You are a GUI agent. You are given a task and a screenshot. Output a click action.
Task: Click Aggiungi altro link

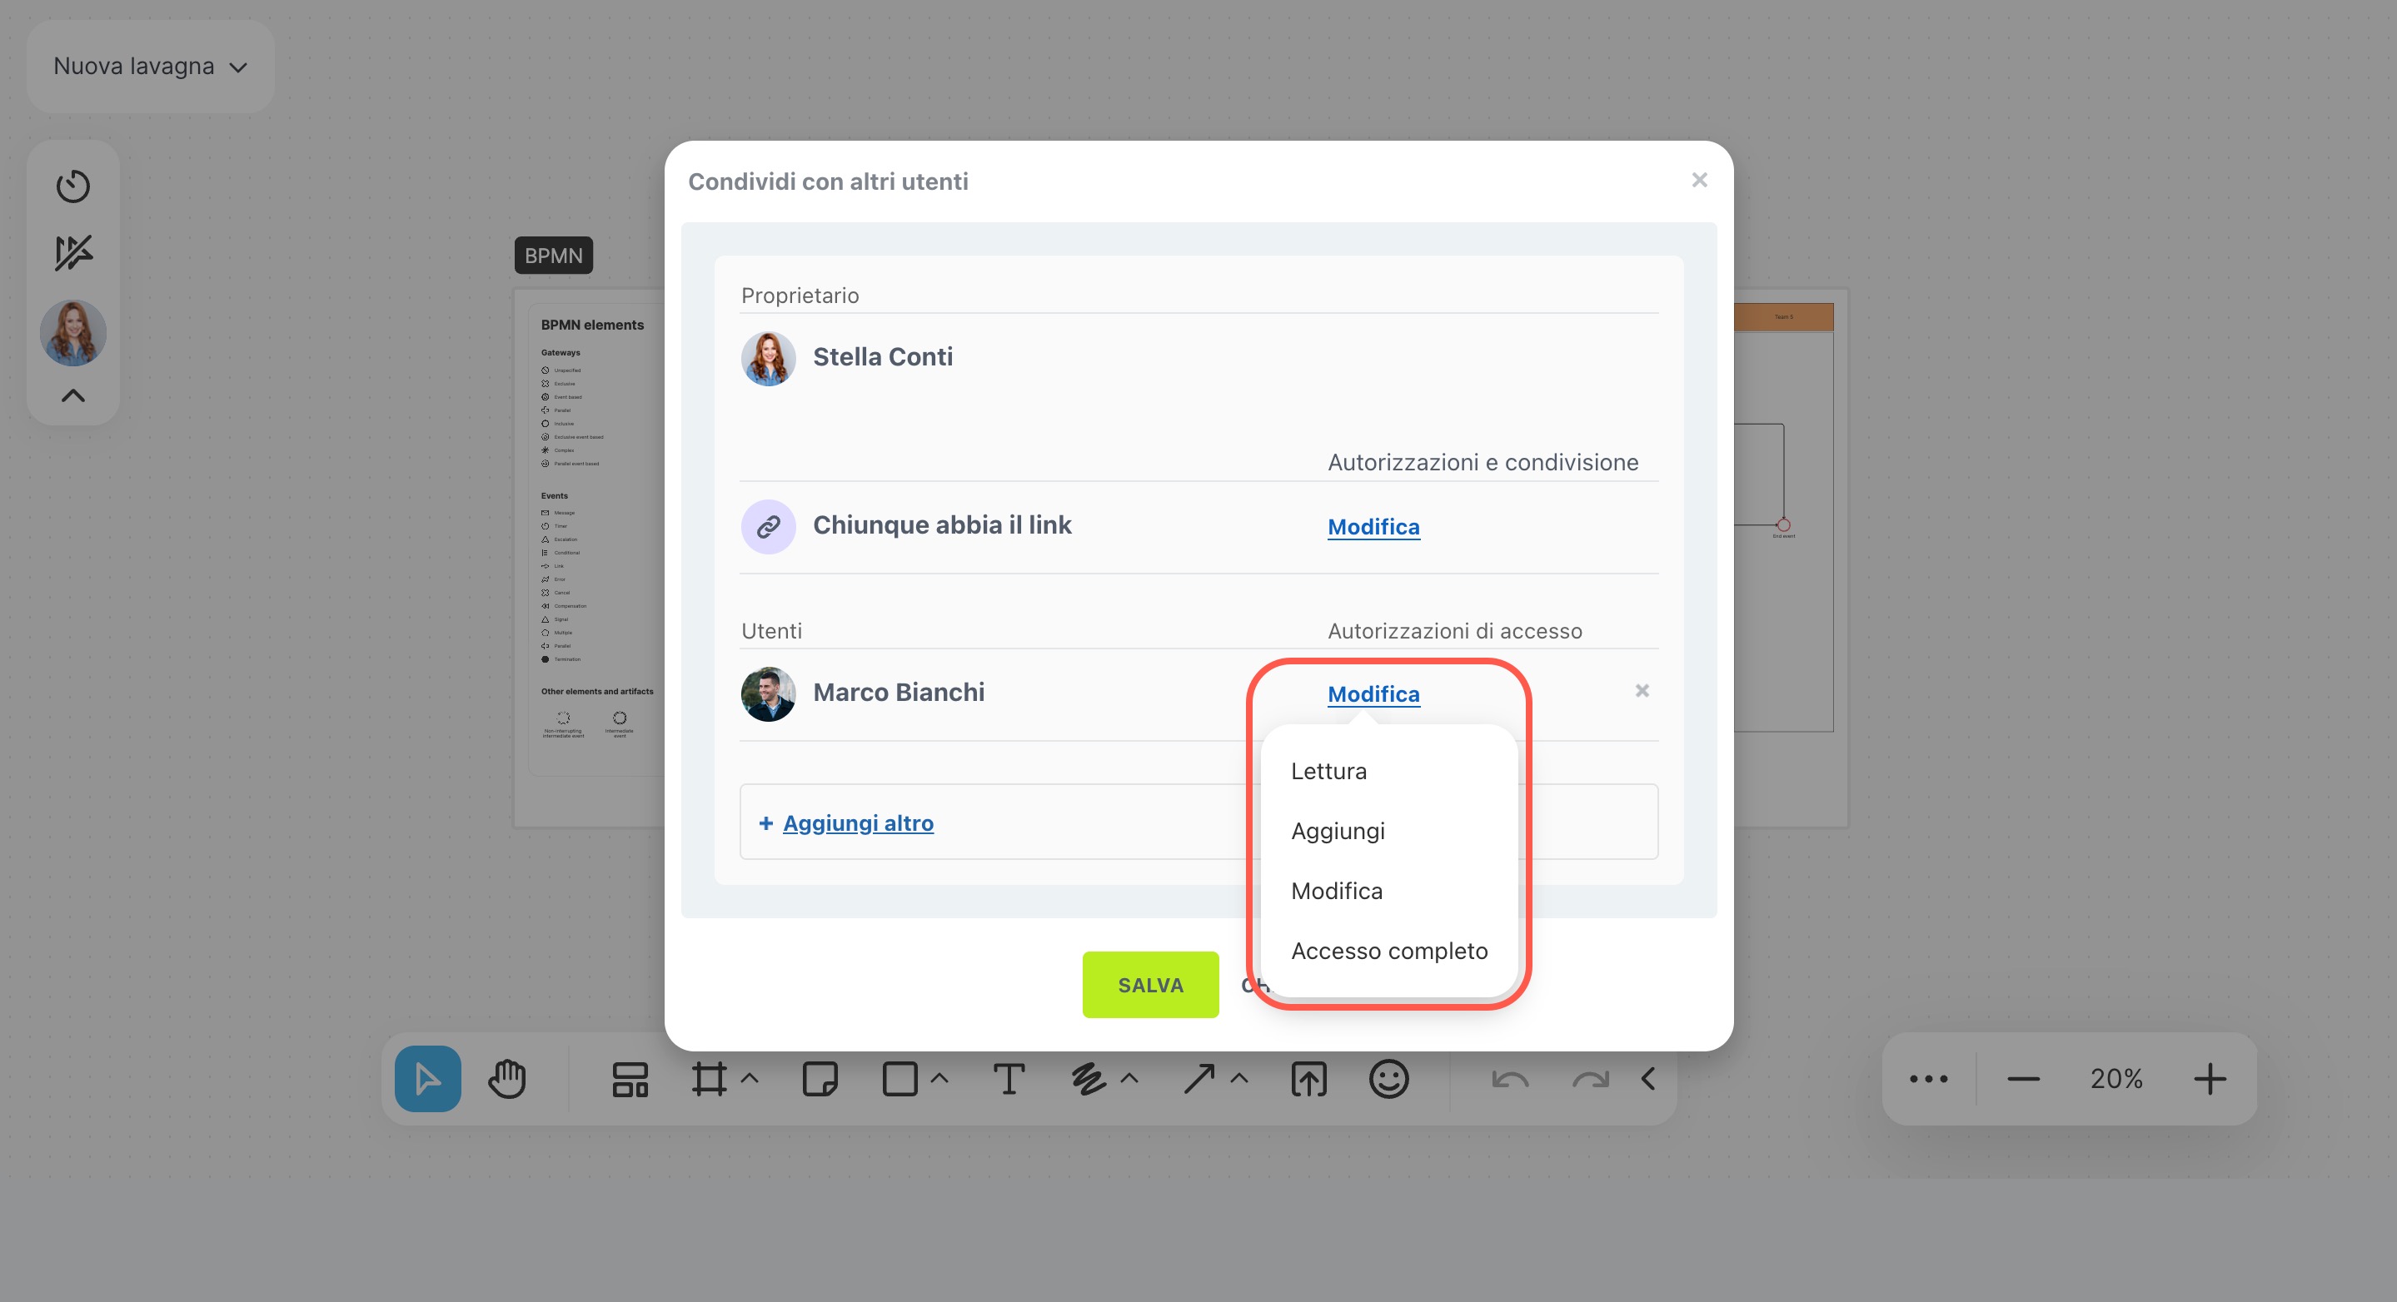(x=857, y=823)
